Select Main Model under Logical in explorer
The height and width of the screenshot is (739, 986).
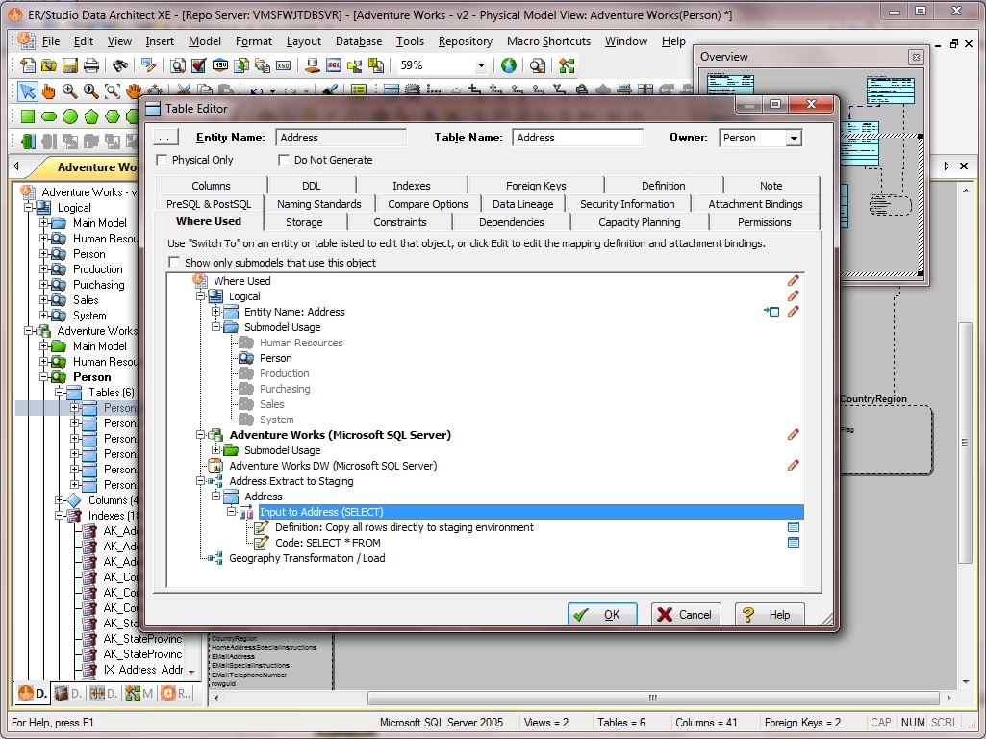point(99,223)
